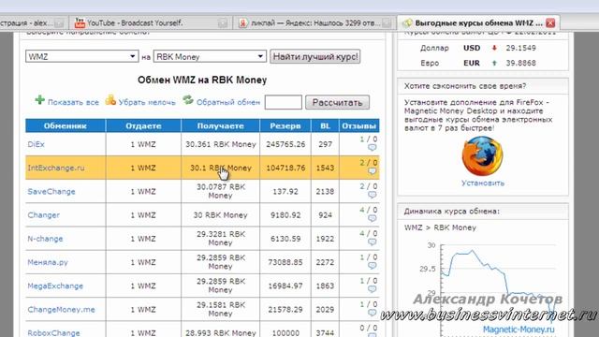
Task: Open the ChangeMoney.me exchanger link
Action: [61, 310]
